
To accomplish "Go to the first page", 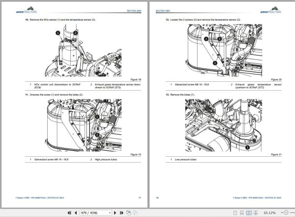I will click(69, 213).
